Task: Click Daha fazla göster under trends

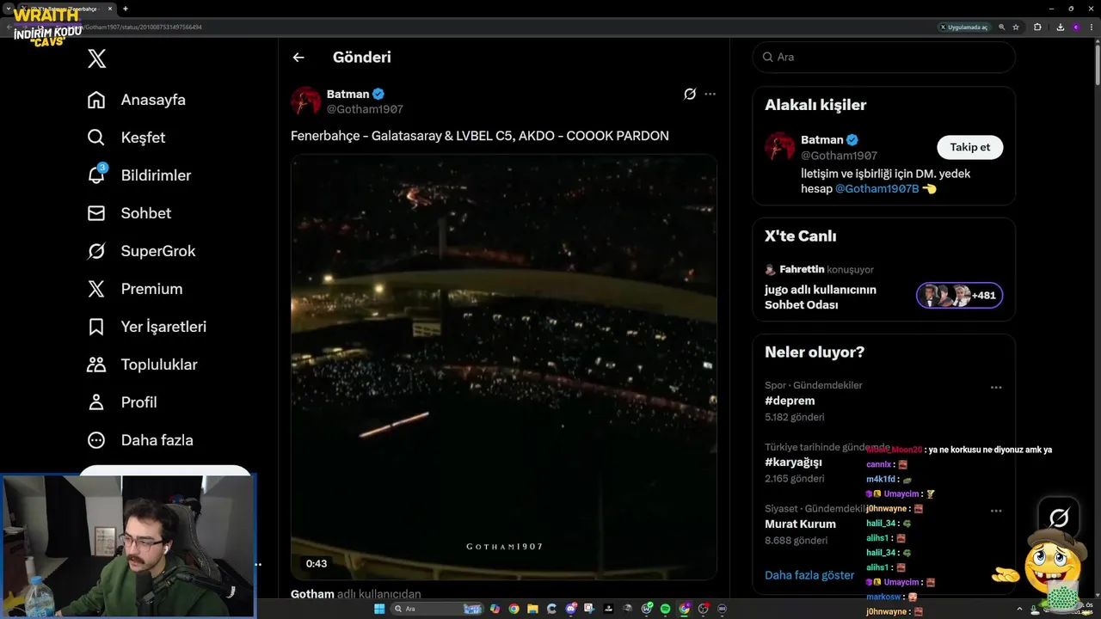Action: coord(809,575)
